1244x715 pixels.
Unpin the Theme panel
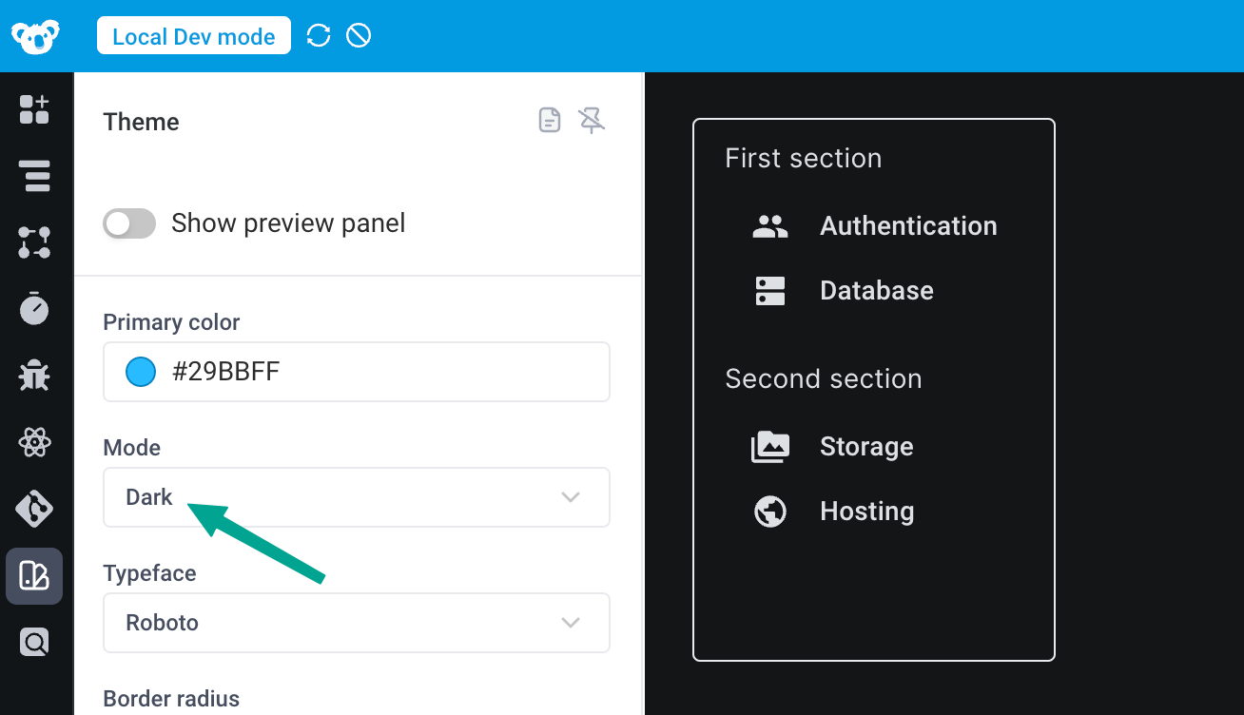pos(592,120)
